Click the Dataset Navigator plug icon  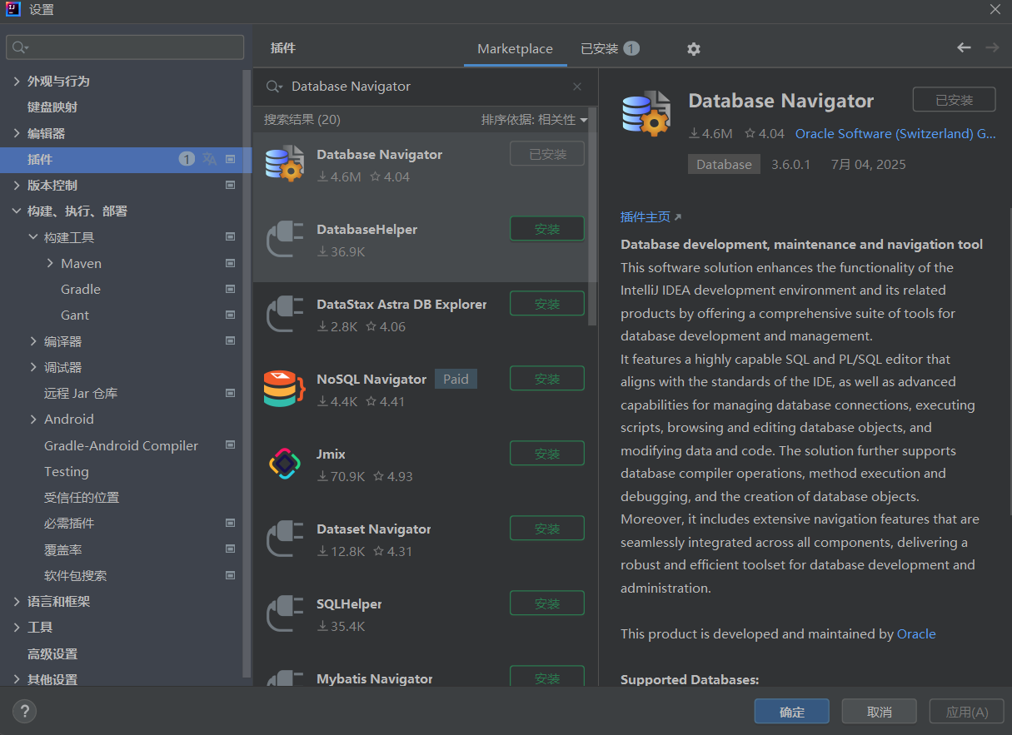click(x=284, y=538)
